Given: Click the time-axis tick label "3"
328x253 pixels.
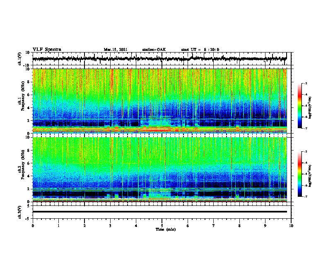Looking at the screenshot, I should click(110, 226).
